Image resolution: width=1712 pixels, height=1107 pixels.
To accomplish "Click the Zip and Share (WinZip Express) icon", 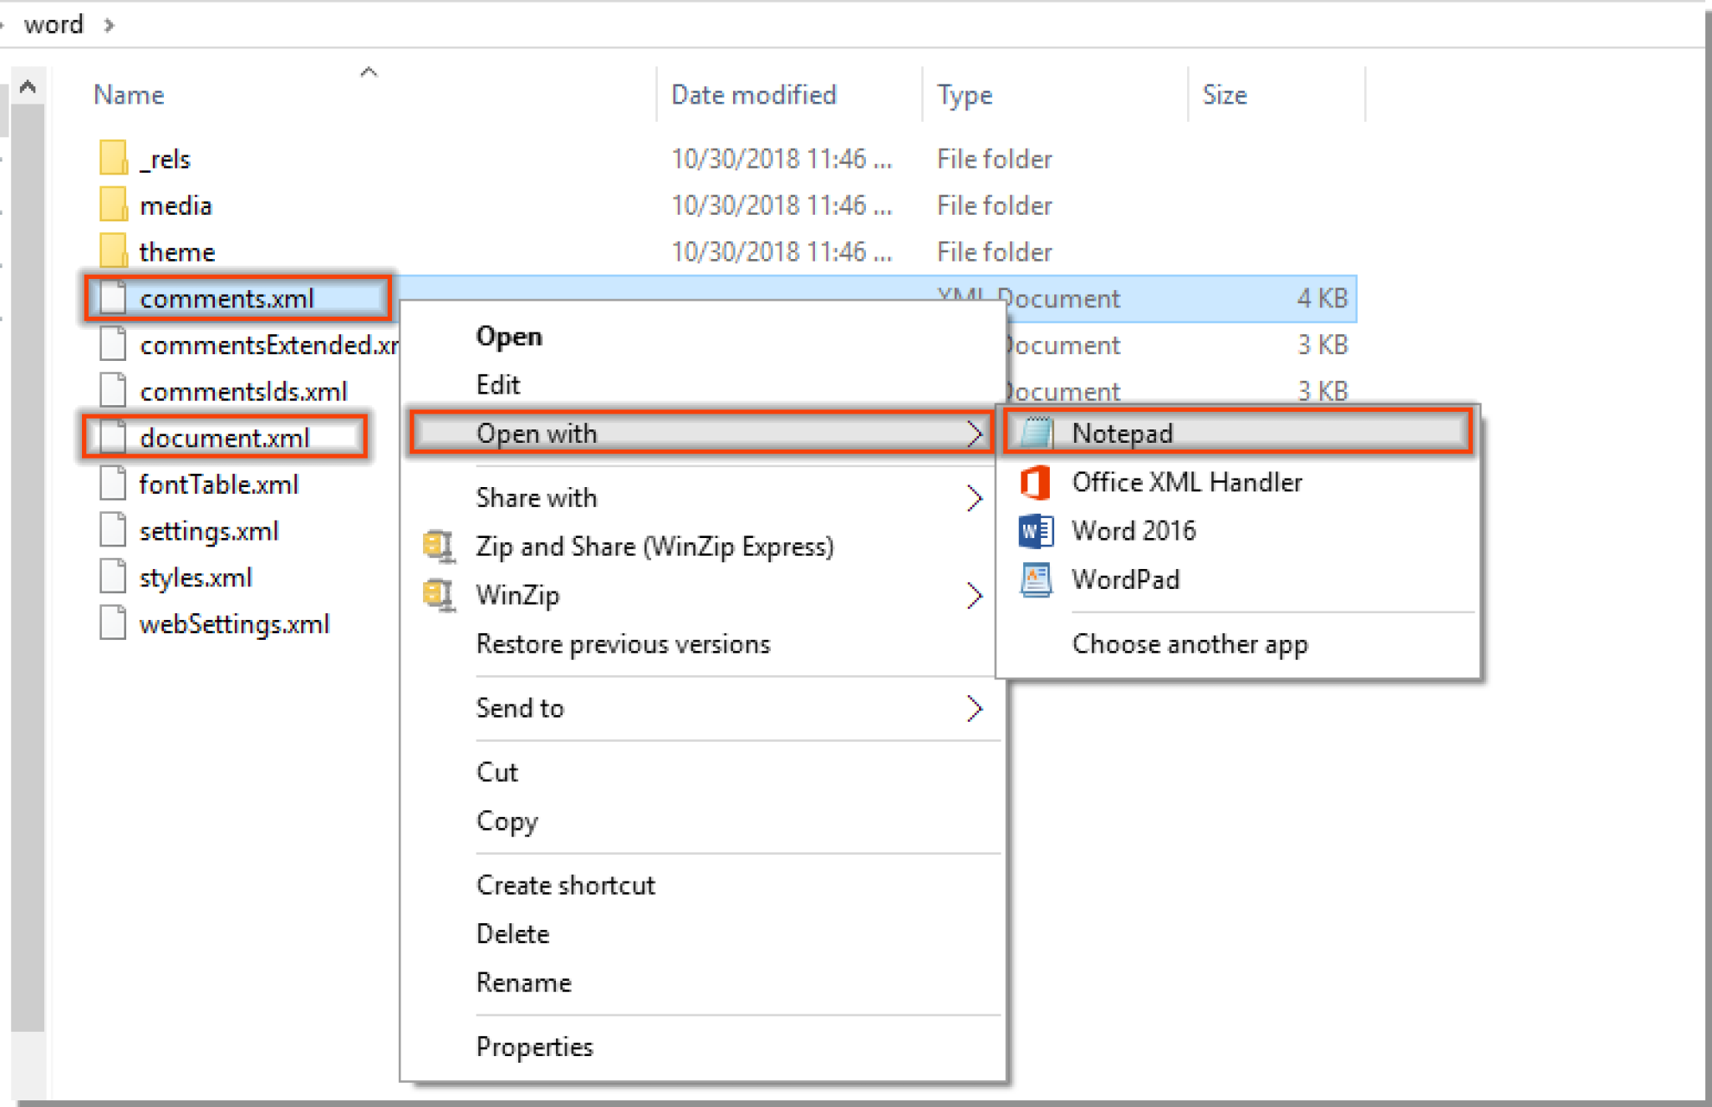I will 437,546.
